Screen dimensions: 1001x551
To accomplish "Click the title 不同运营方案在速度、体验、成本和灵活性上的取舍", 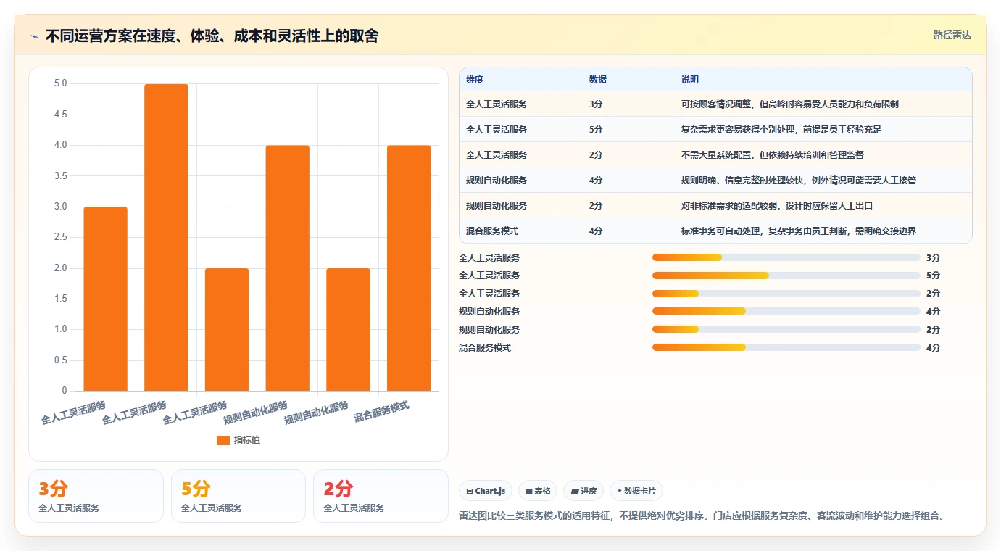I will click(212, 36).
